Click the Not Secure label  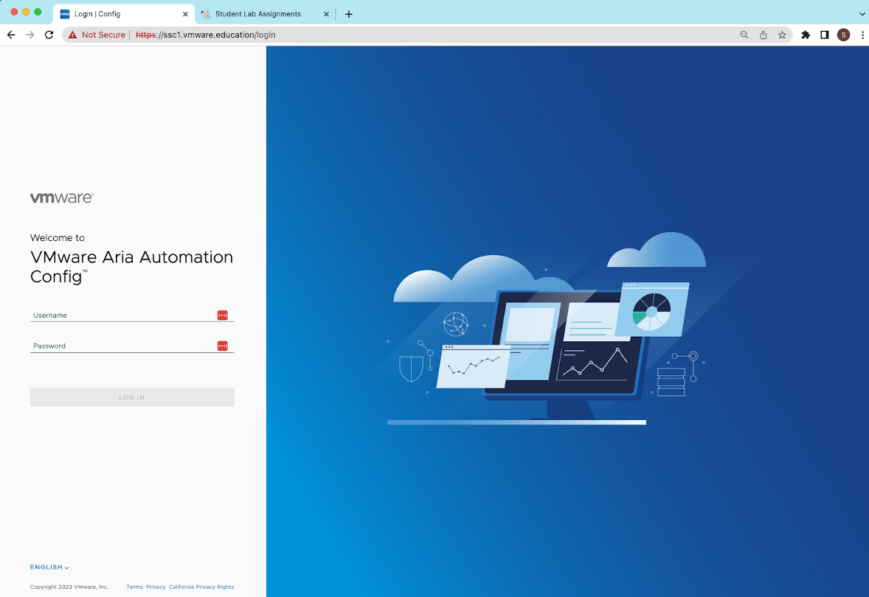[x=103, y=35]
